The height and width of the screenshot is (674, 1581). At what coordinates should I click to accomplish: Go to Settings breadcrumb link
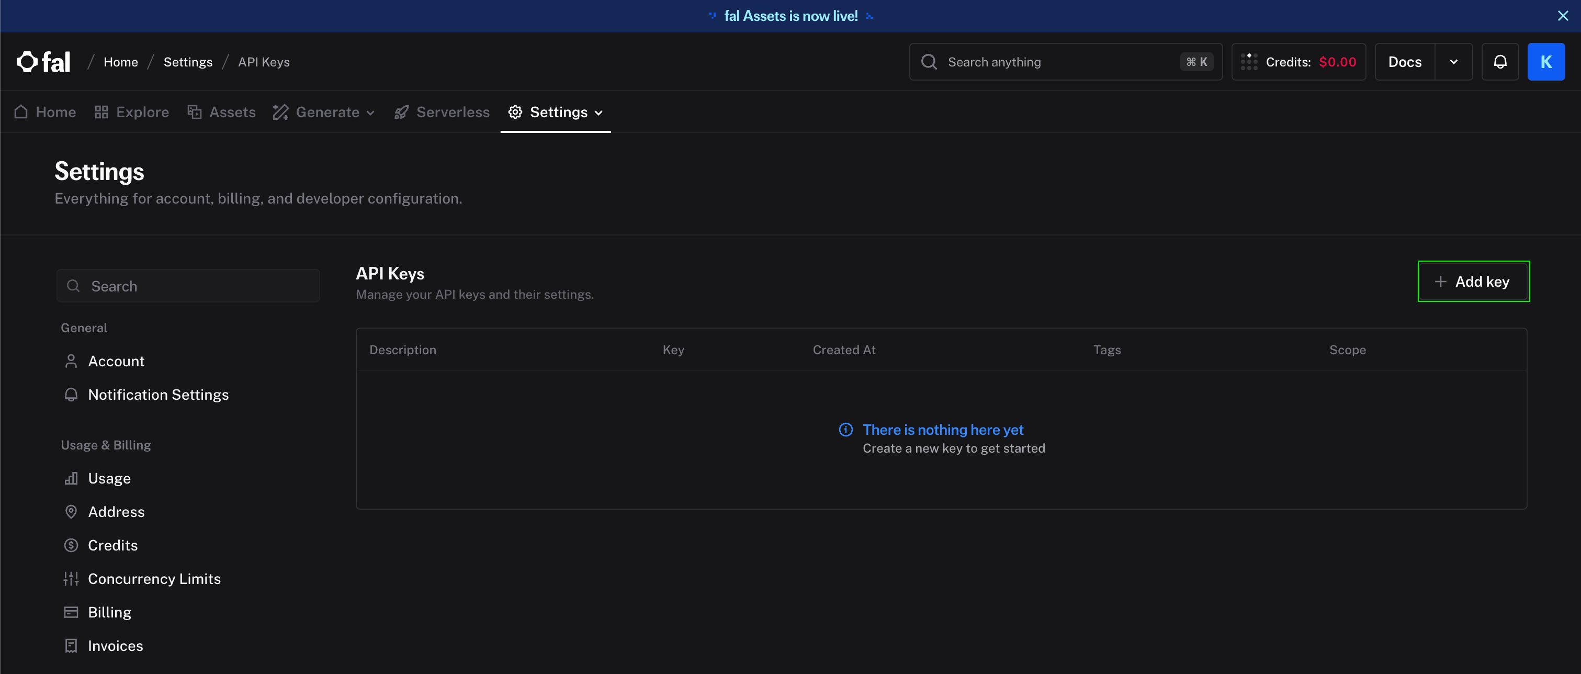[188, 62]
